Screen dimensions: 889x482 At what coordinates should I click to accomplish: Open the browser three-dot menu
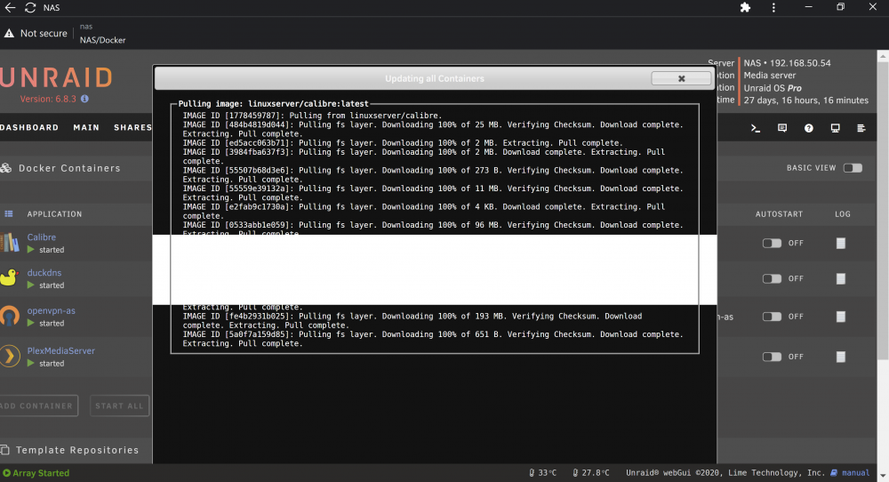773,7
